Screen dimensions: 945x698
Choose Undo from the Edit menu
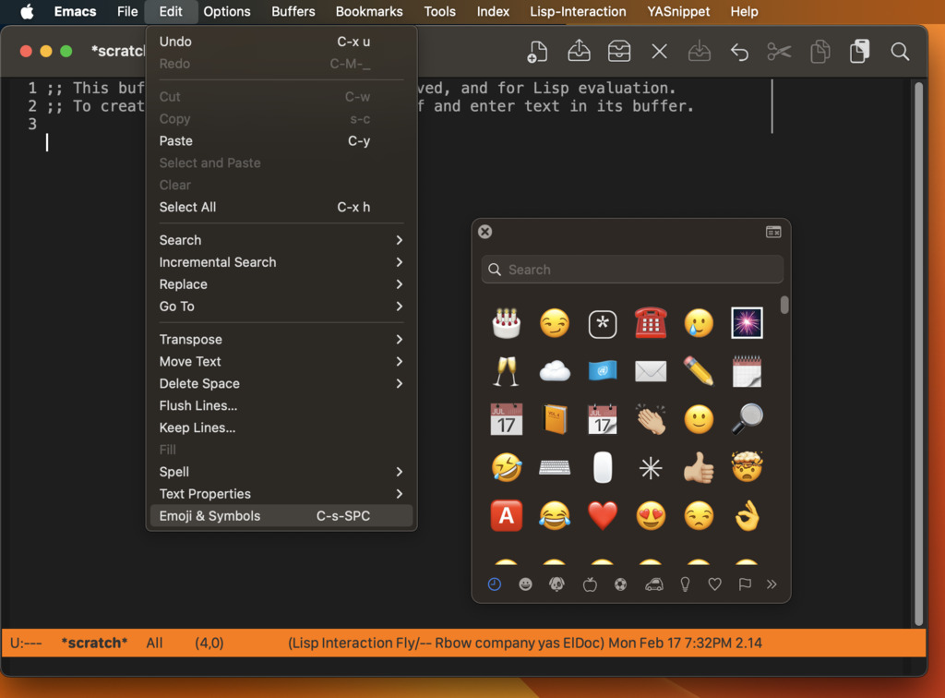[281, 42]
